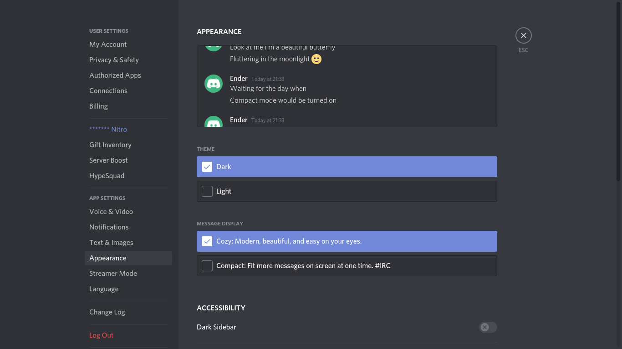Viewport: 622px width, 349px height.
Task: Select Cozy message display mode
Action: pos(347,241)
